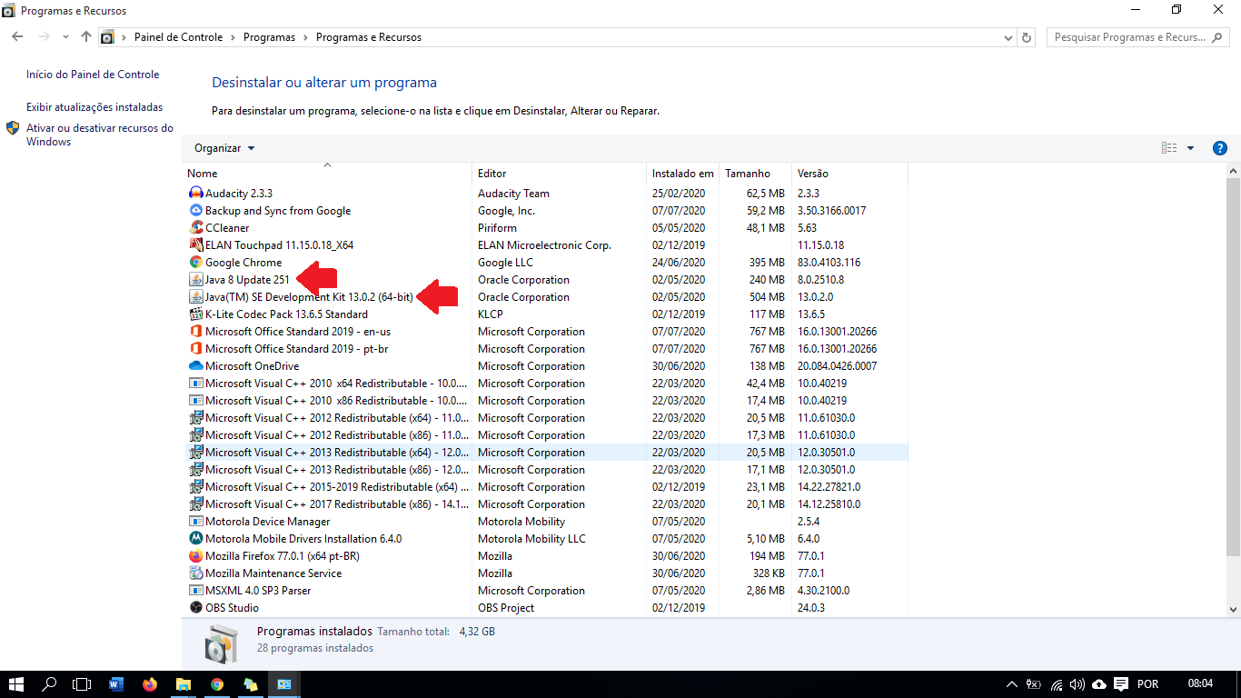Open taskbar search magnifier

coord(49,683)
